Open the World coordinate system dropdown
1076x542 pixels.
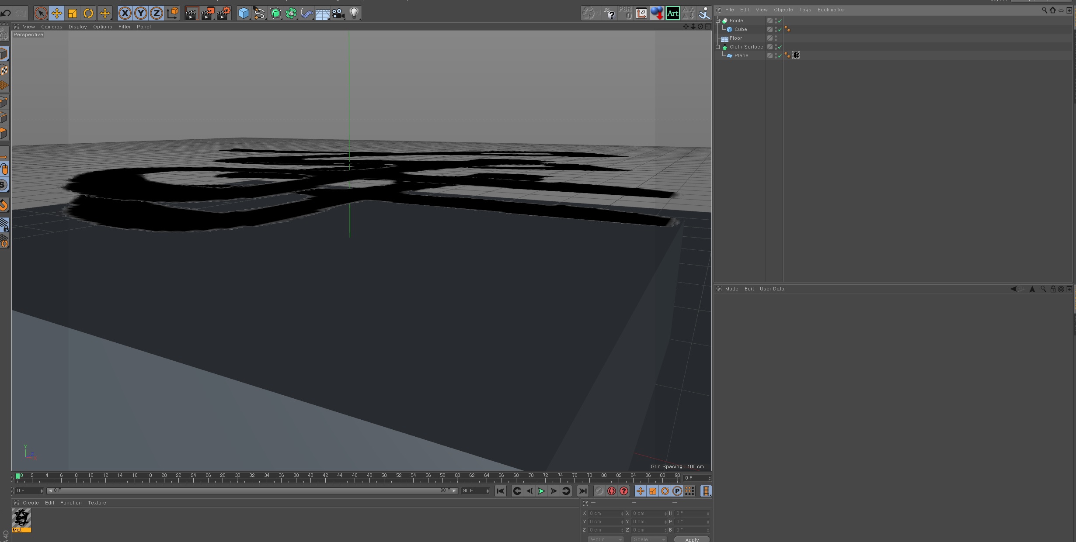pos(606,539)
